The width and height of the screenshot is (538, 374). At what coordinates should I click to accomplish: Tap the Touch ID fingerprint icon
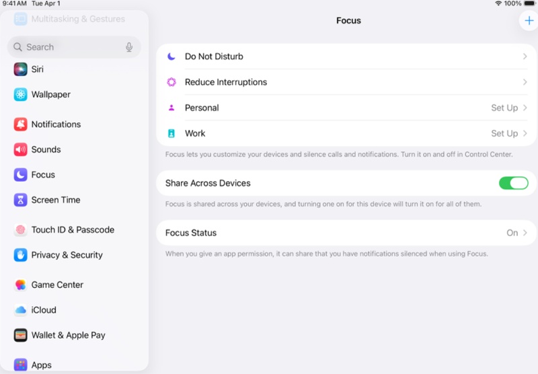[21, 229]
